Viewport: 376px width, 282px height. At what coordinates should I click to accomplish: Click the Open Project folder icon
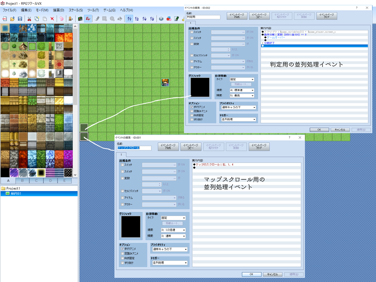(12, 19)
